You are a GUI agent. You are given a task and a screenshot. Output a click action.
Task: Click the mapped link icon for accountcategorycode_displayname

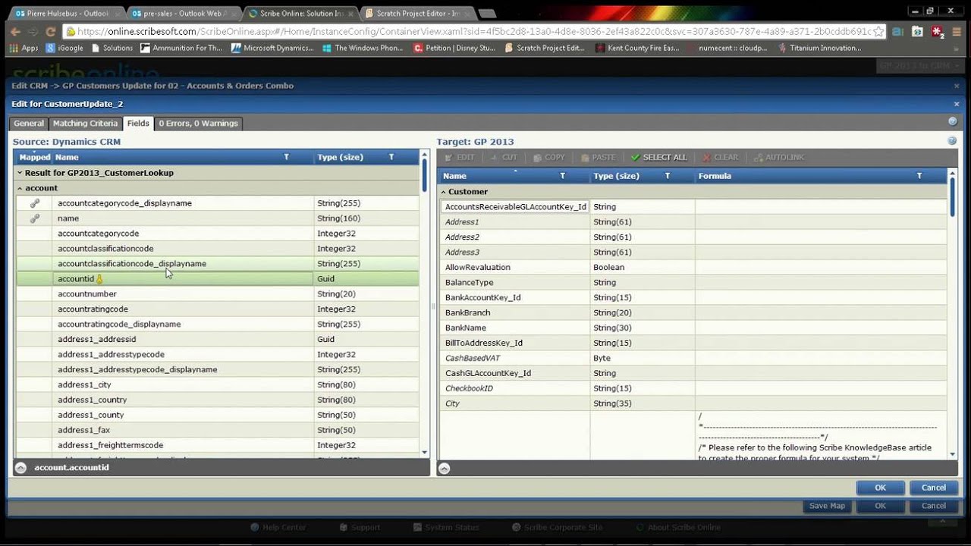(34, 203)
